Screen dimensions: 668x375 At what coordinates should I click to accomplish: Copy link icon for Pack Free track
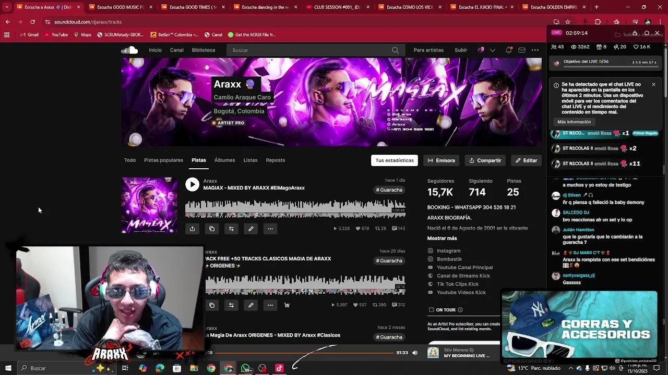tap(212, 305)
